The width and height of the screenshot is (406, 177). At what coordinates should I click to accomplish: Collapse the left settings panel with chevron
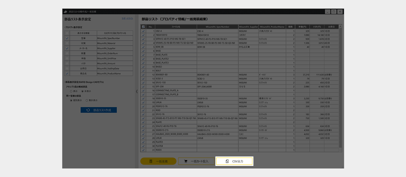coord(137,91)
